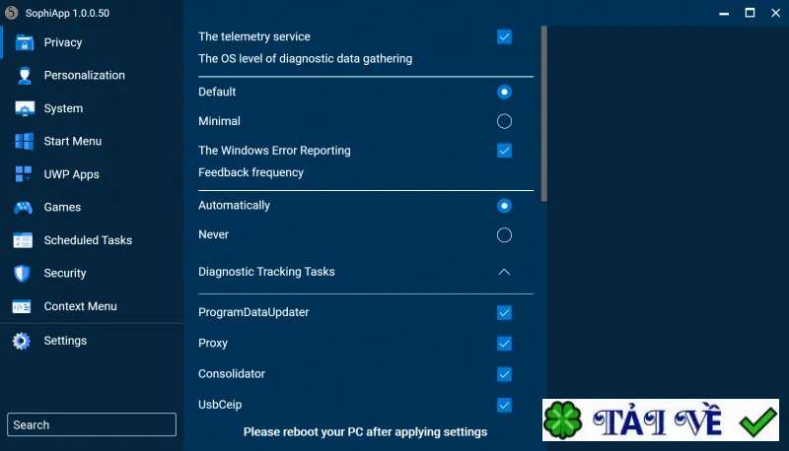The width and height of the screenshot is (789, 451).
Task: Uncheck the telemetry service checkbox
Action: pyautogui.click(x=504, y=36)
